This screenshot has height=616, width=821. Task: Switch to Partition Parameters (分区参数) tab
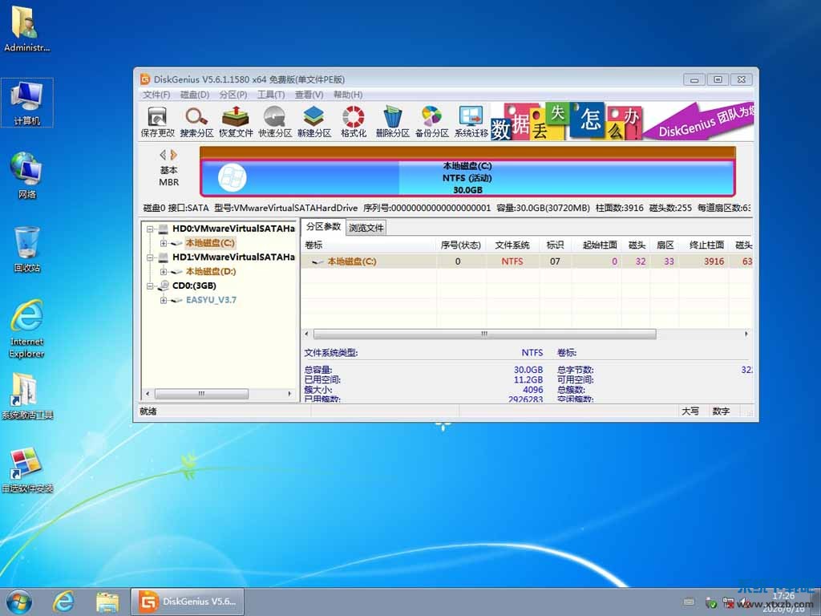324,227
